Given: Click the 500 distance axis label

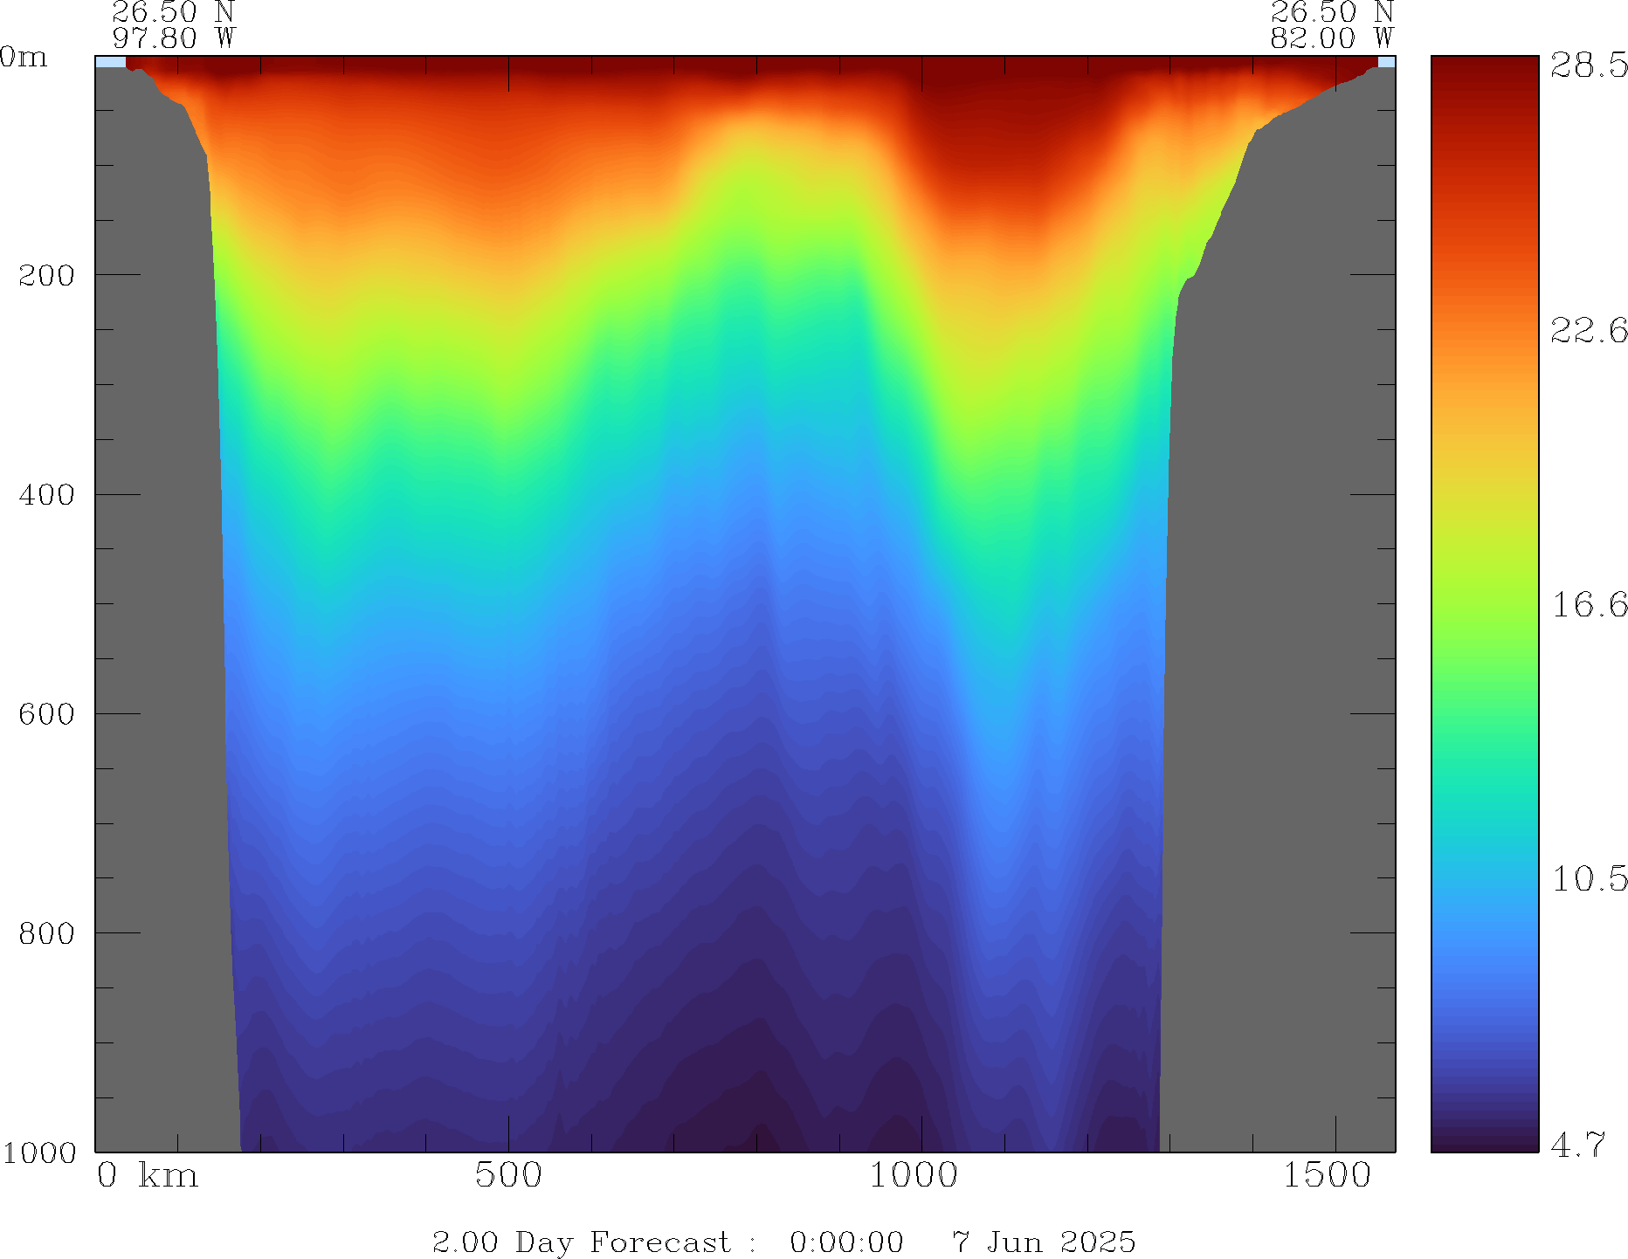Looking at the screenshot, I should (x=508, y=1176).
